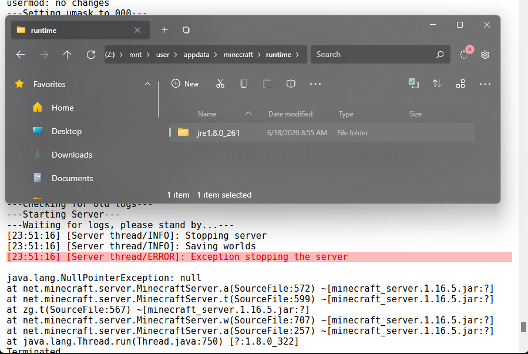The image size is (528, 354).
Task: Click the search magnifier icon
Action: [x=440, y=55]
